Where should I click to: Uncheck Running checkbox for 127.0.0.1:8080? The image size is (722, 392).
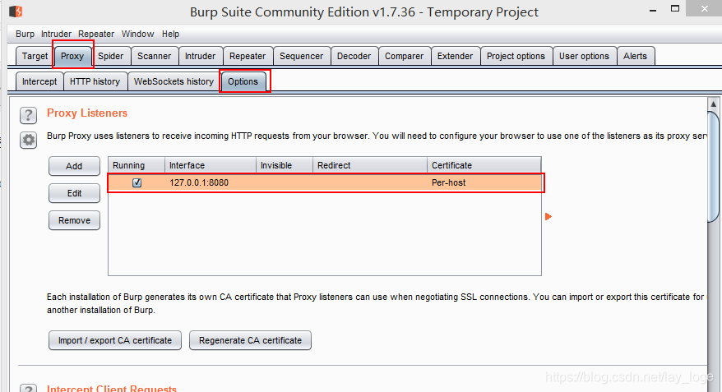pos(137,182)
